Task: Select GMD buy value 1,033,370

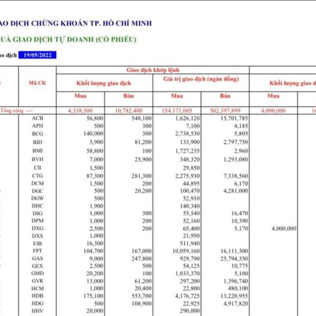Action: pyautogui.click(x=187, y=273)
